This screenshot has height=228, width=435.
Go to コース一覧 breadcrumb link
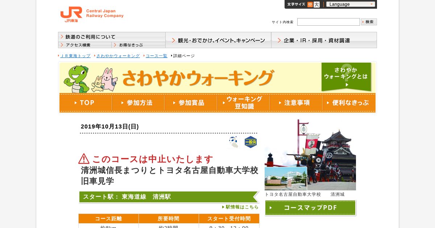click(x=156, y=56)
